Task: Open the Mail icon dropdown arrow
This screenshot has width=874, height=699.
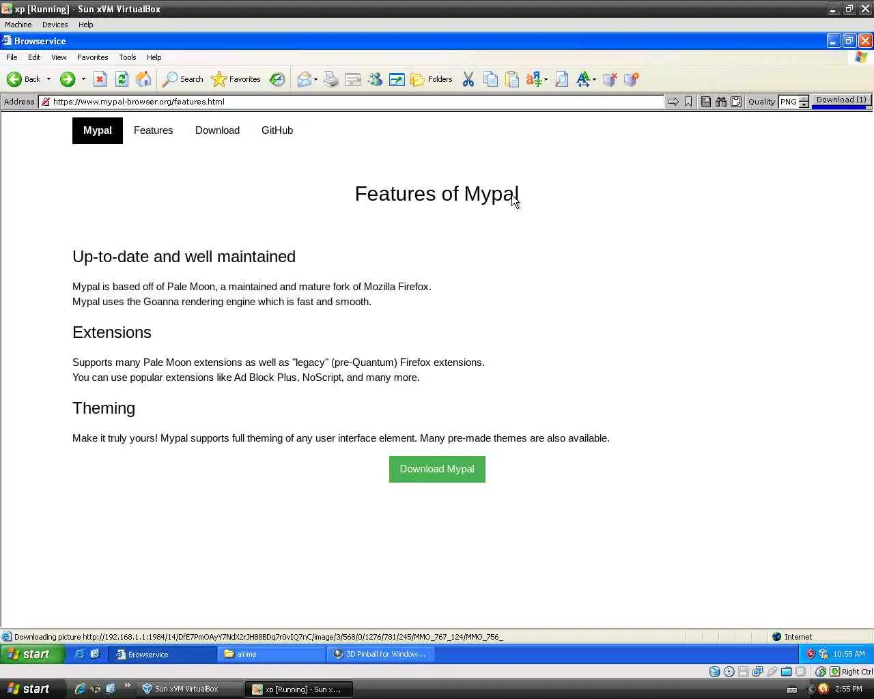Action: (x=315, y=80)
